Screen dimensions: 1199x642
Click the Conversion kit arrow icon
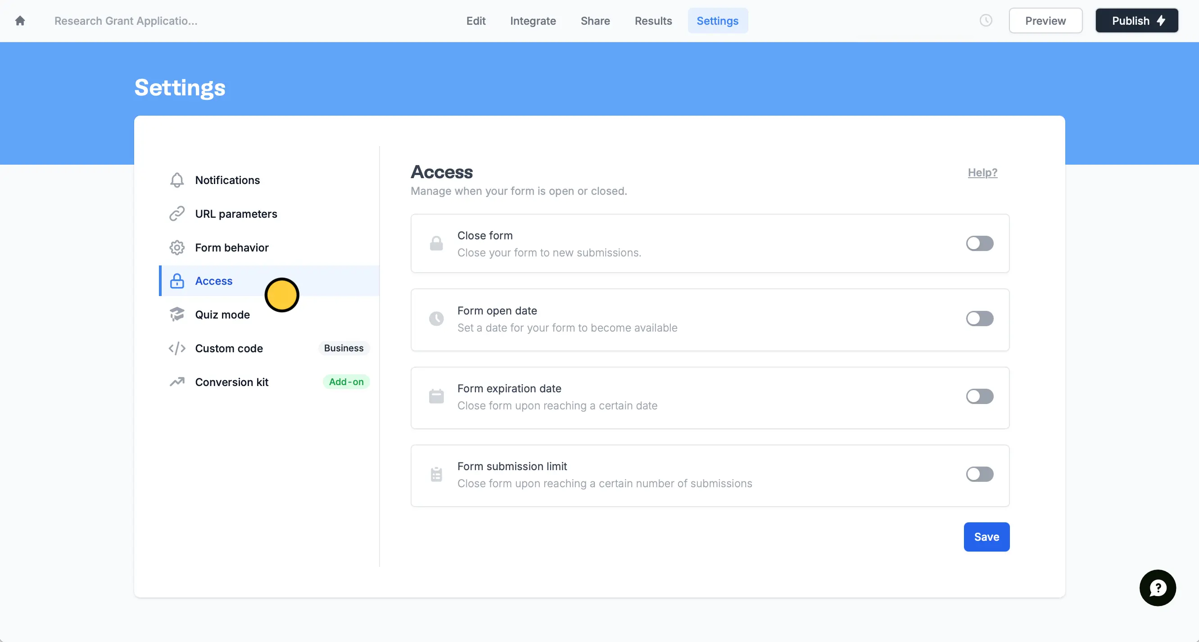click(177, 382)
